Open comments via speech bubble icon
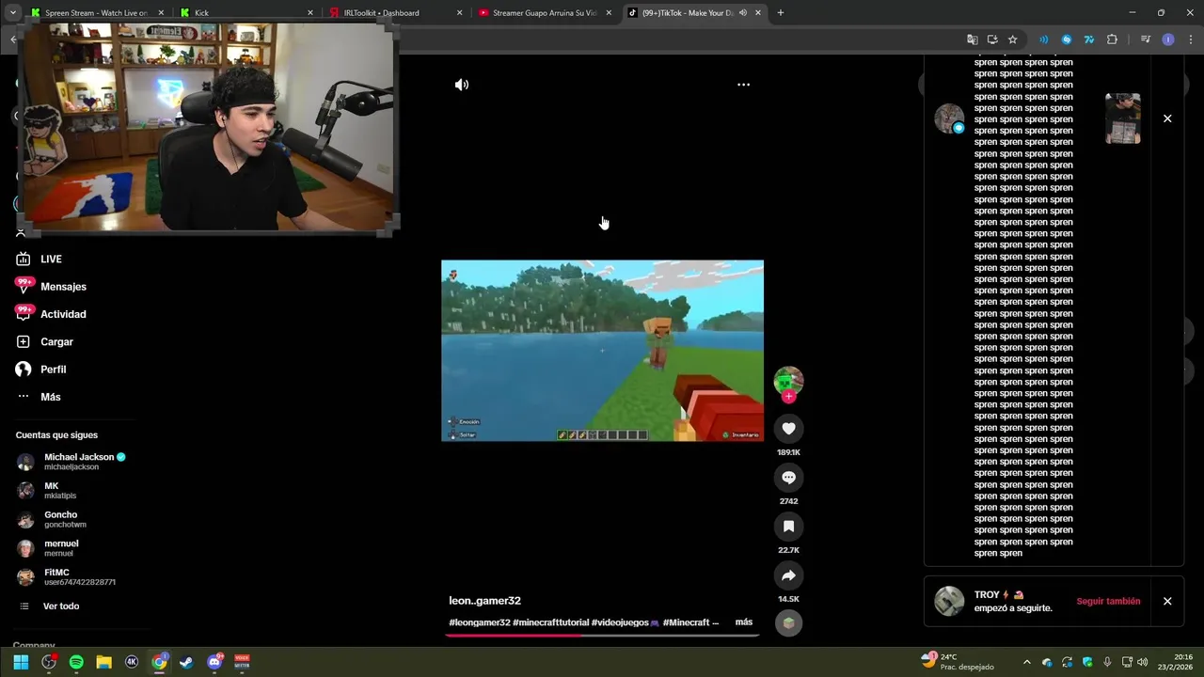The width and height of the screenshot is (1204, 677). point(788,478)
